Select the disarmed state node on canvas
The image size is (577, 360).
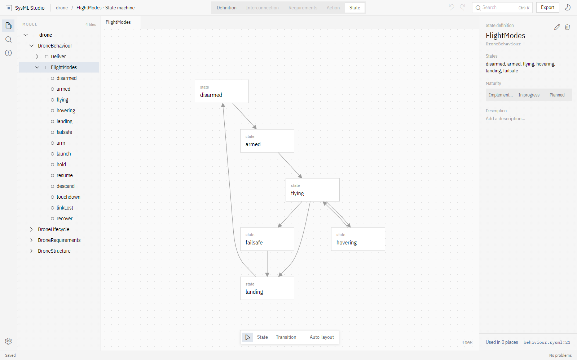tap(222, 91)
